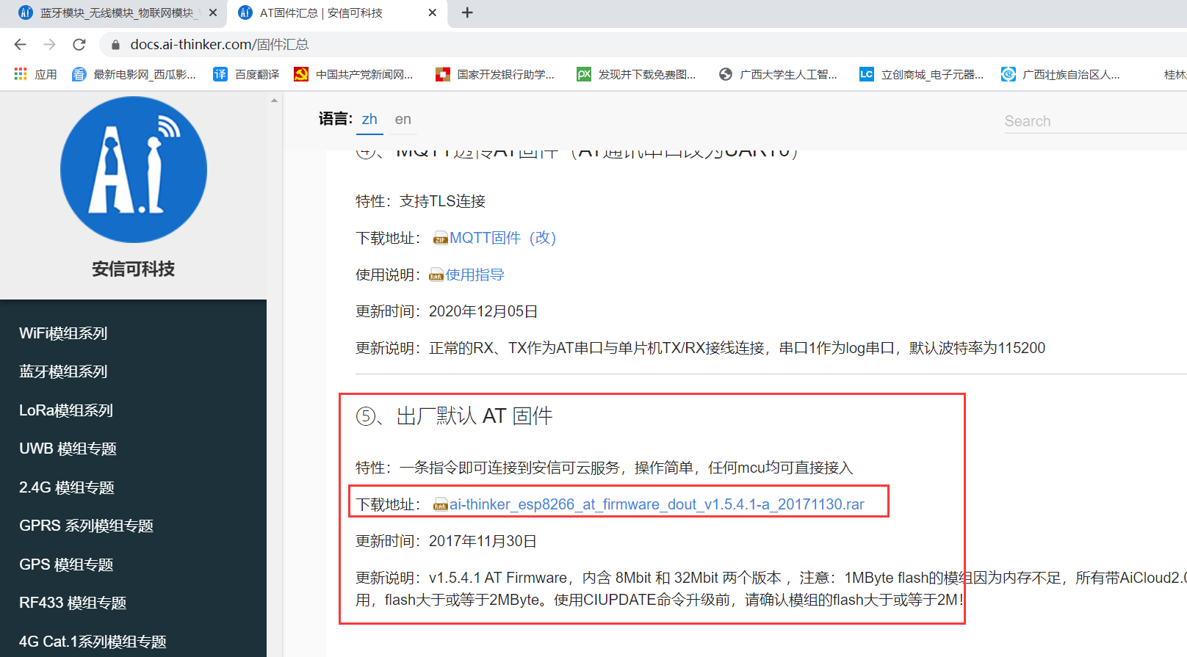Screen dimensions: 1187x657
Task: Click the 特性：支持TLS连接 text
Action: click(x=421, y=201)
